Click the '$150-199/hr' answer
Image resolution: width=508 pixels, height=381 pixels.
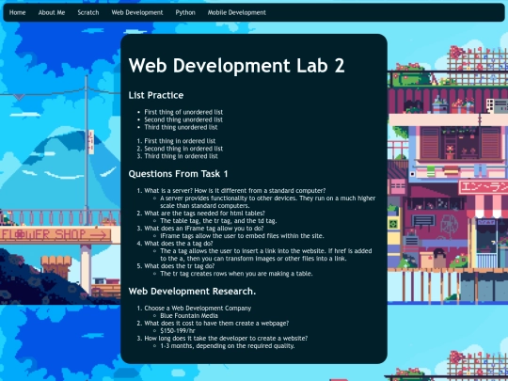tap(178, 331)
